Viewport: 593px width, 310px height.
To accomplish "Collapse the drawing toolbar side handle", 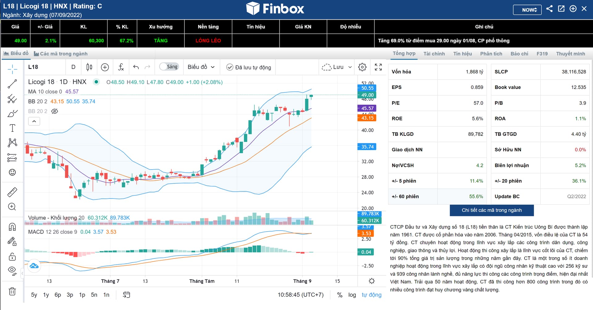I will 22,274.
